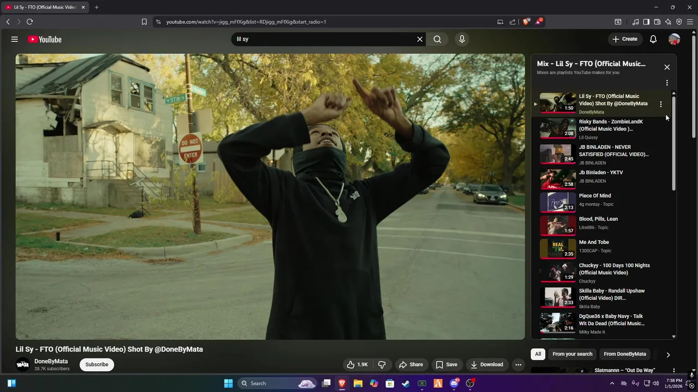Play Me And Tobe by 1300CAP
The height and width of the screenshot is (392, 698).
pyautogui.click(x=600, y=248)
